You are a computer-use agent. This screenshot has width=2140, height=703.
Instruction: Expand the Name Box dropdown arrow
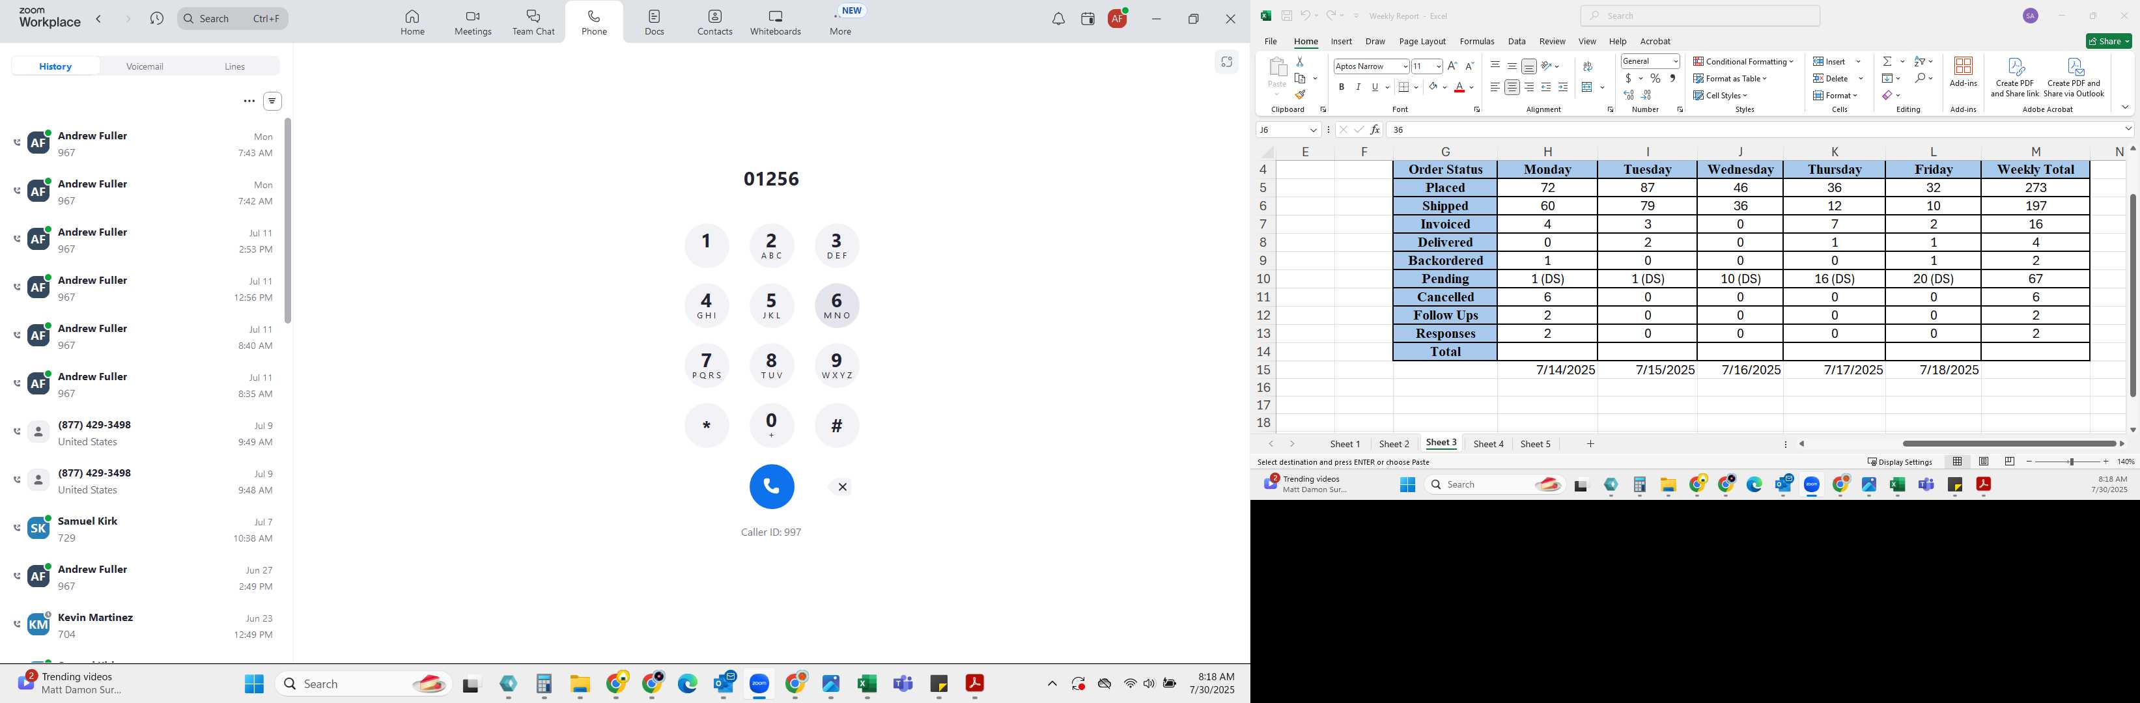coord(1314,130)
